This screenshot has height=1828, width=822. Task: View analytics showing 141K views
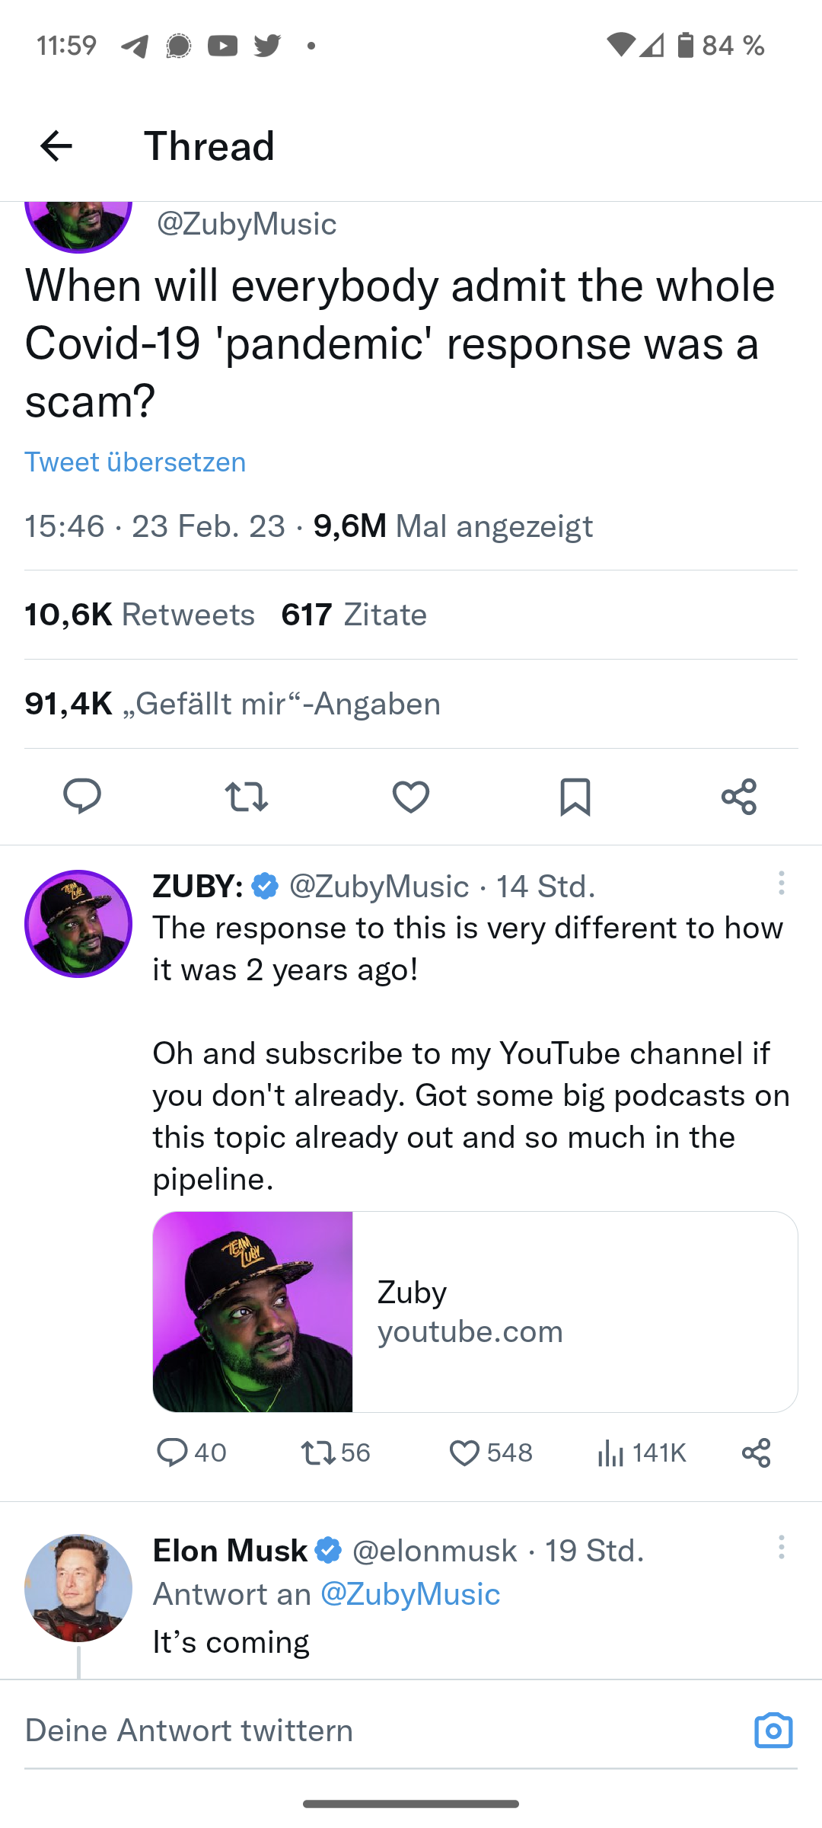(611, 1452)
